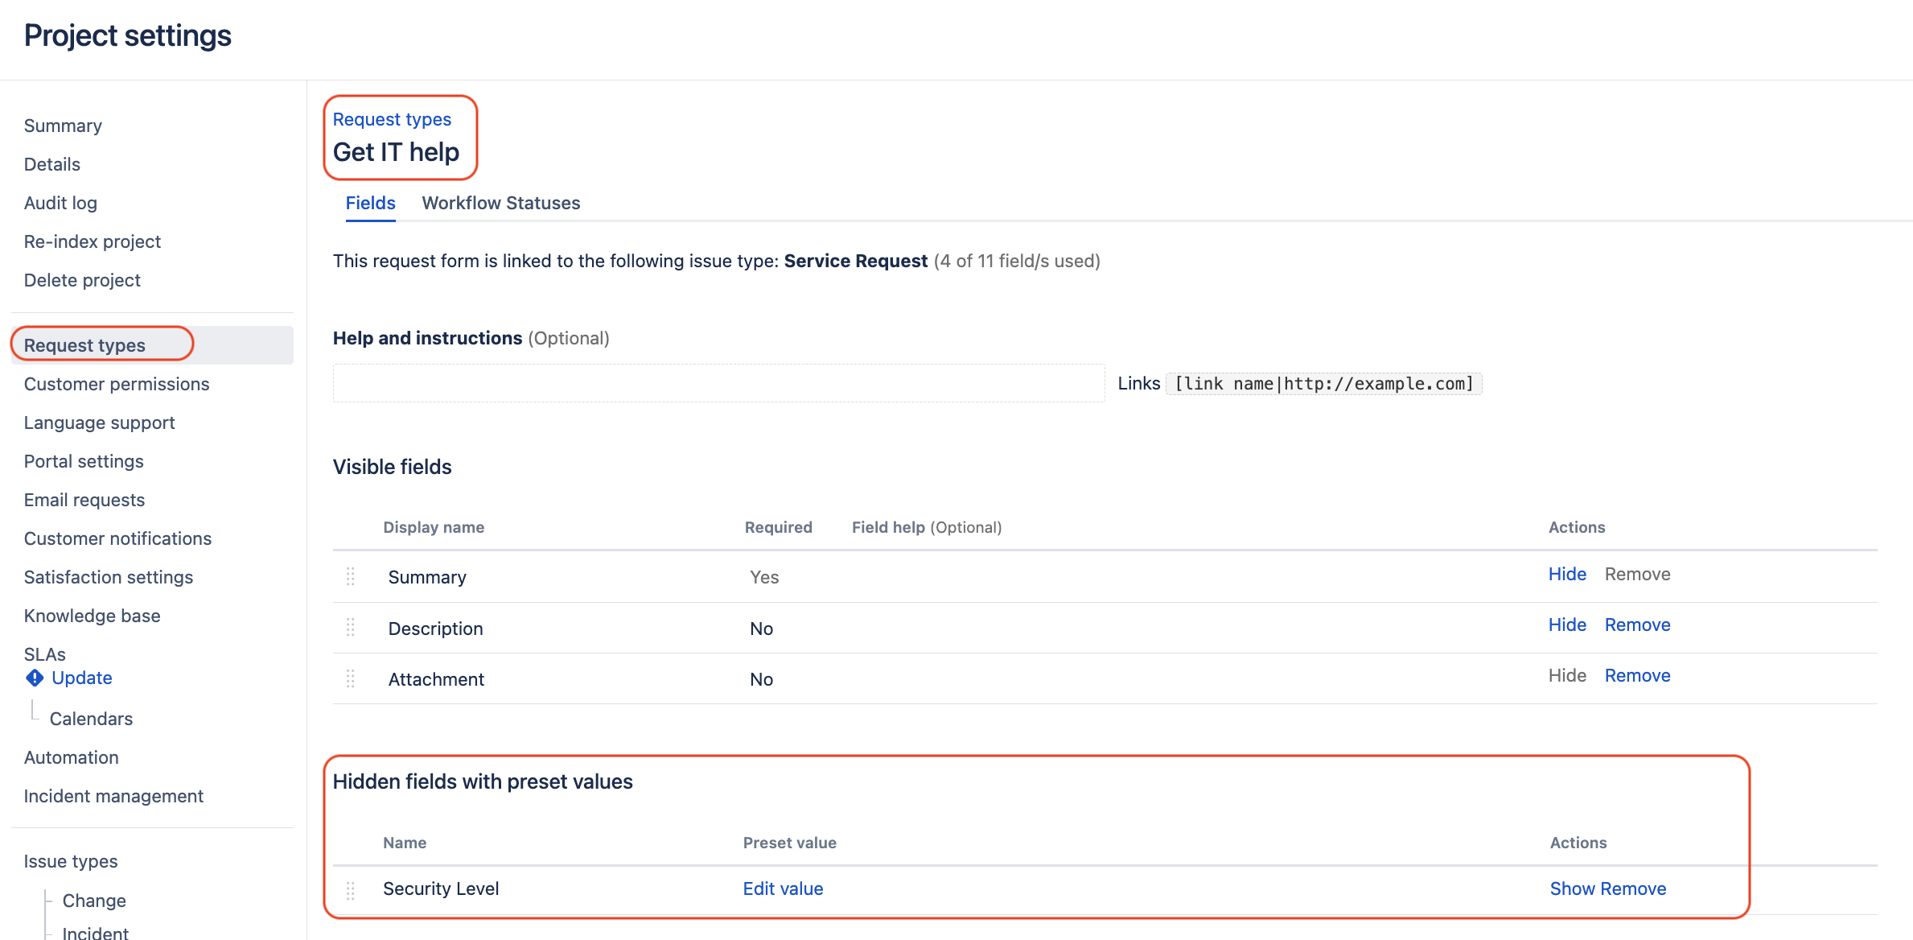
Task: Click the Security Level drag handle
Action: (351, 890)
